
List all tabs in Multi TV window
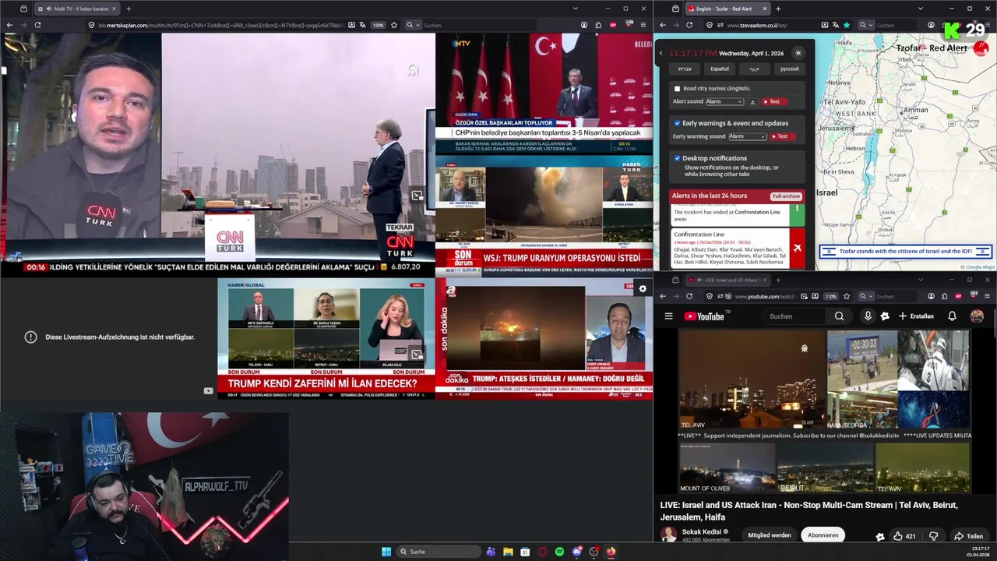[x=575, y=9]
